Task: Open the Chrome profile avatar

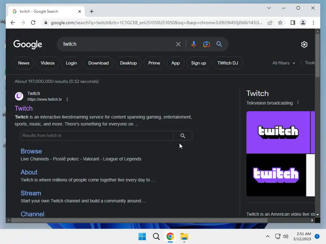Action: 303,23
